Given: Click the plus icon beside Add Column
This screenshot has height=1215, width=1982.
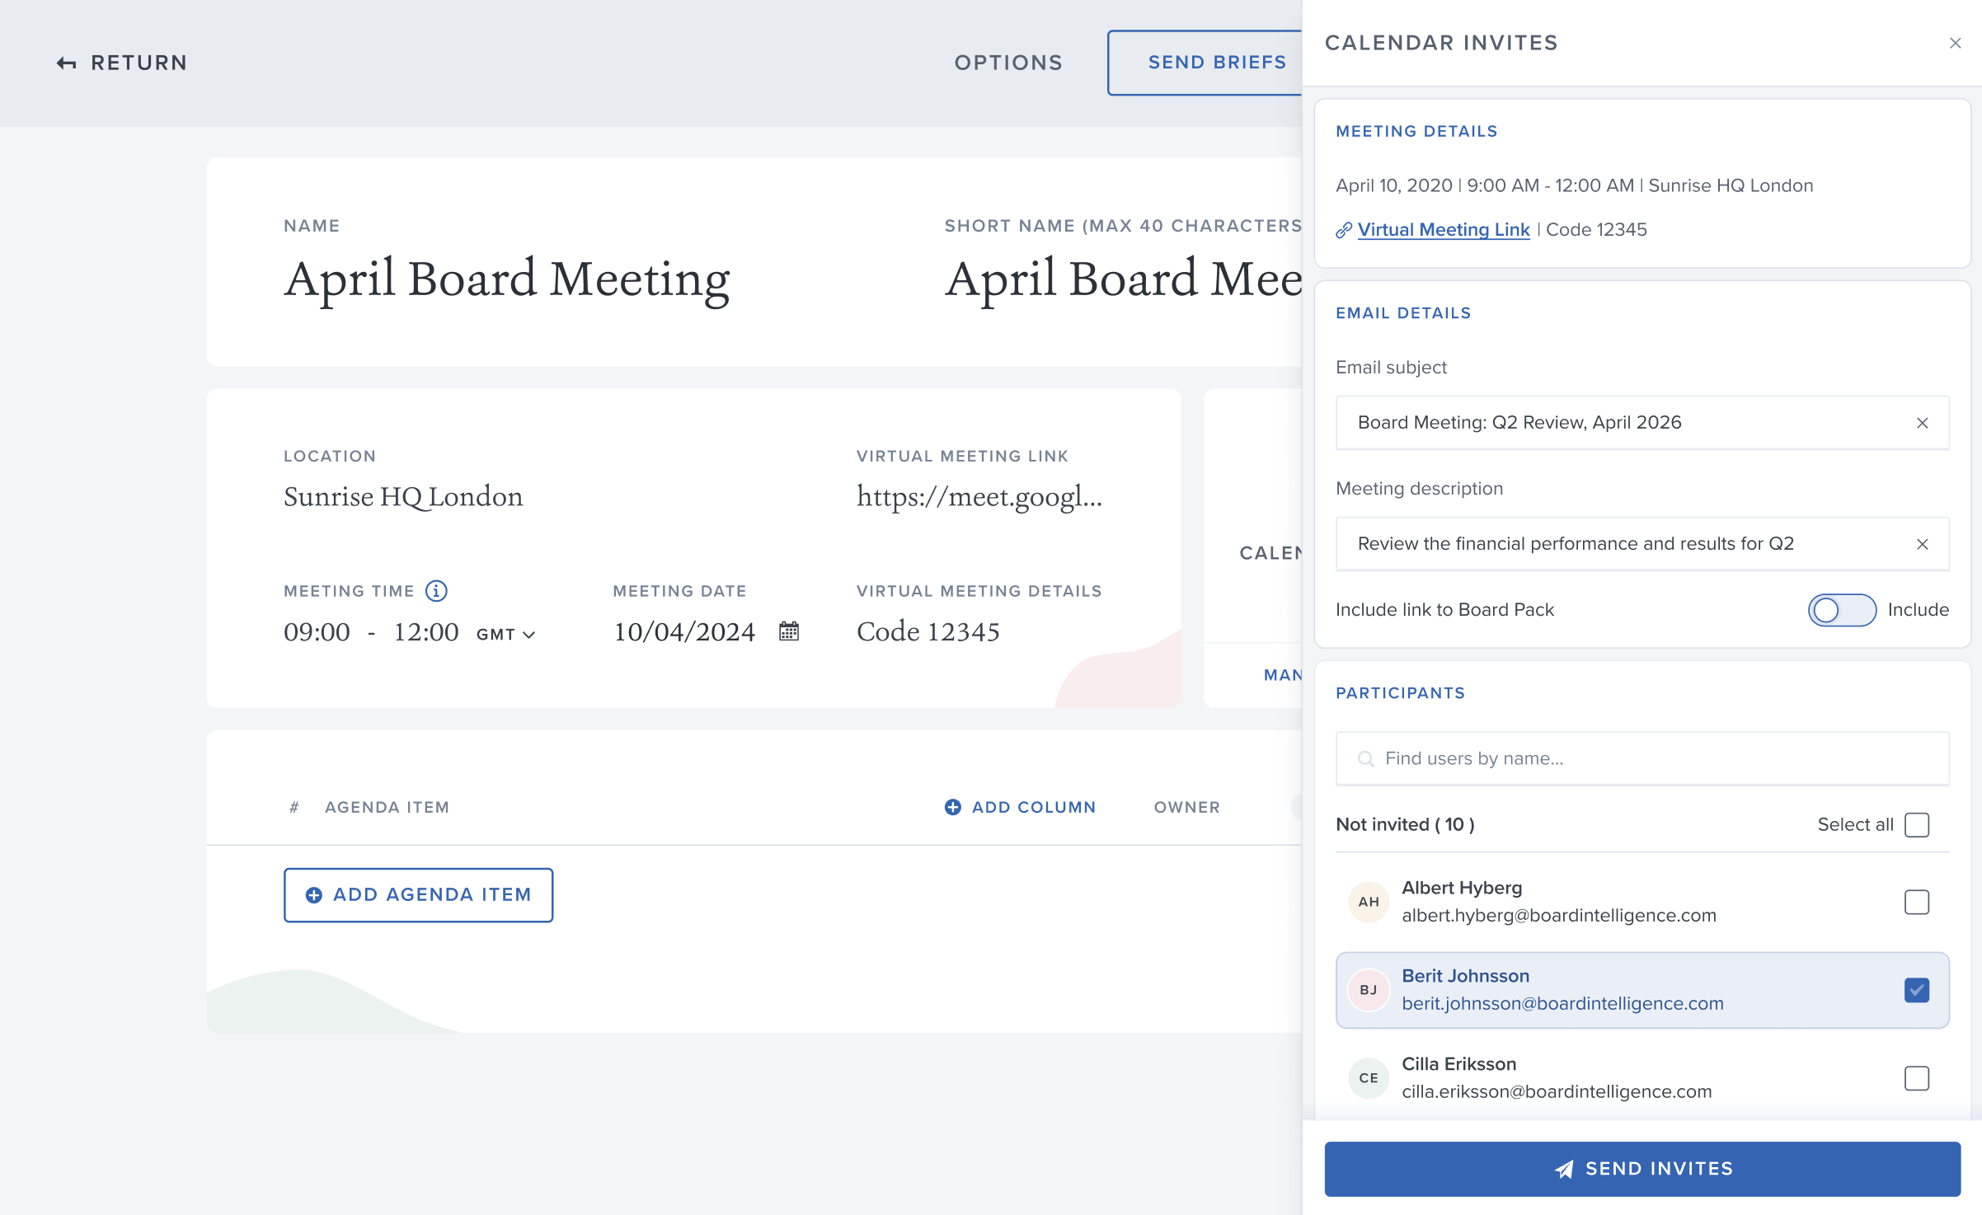Looking at the screenshot, I should [952, 807].
